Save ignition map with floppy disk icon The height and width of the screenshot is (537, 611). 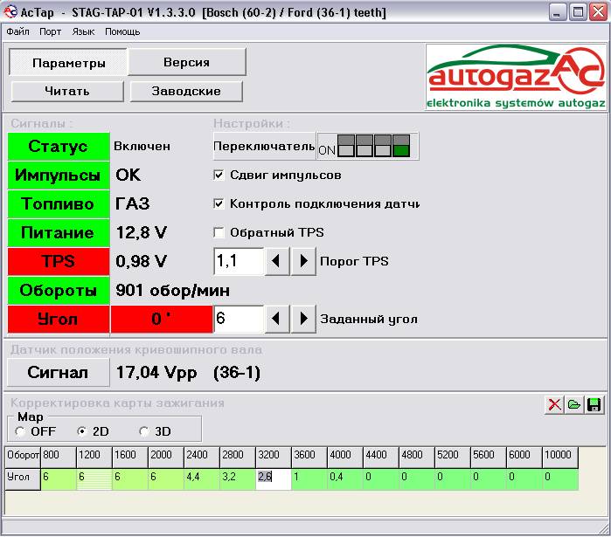click(594, 404)
